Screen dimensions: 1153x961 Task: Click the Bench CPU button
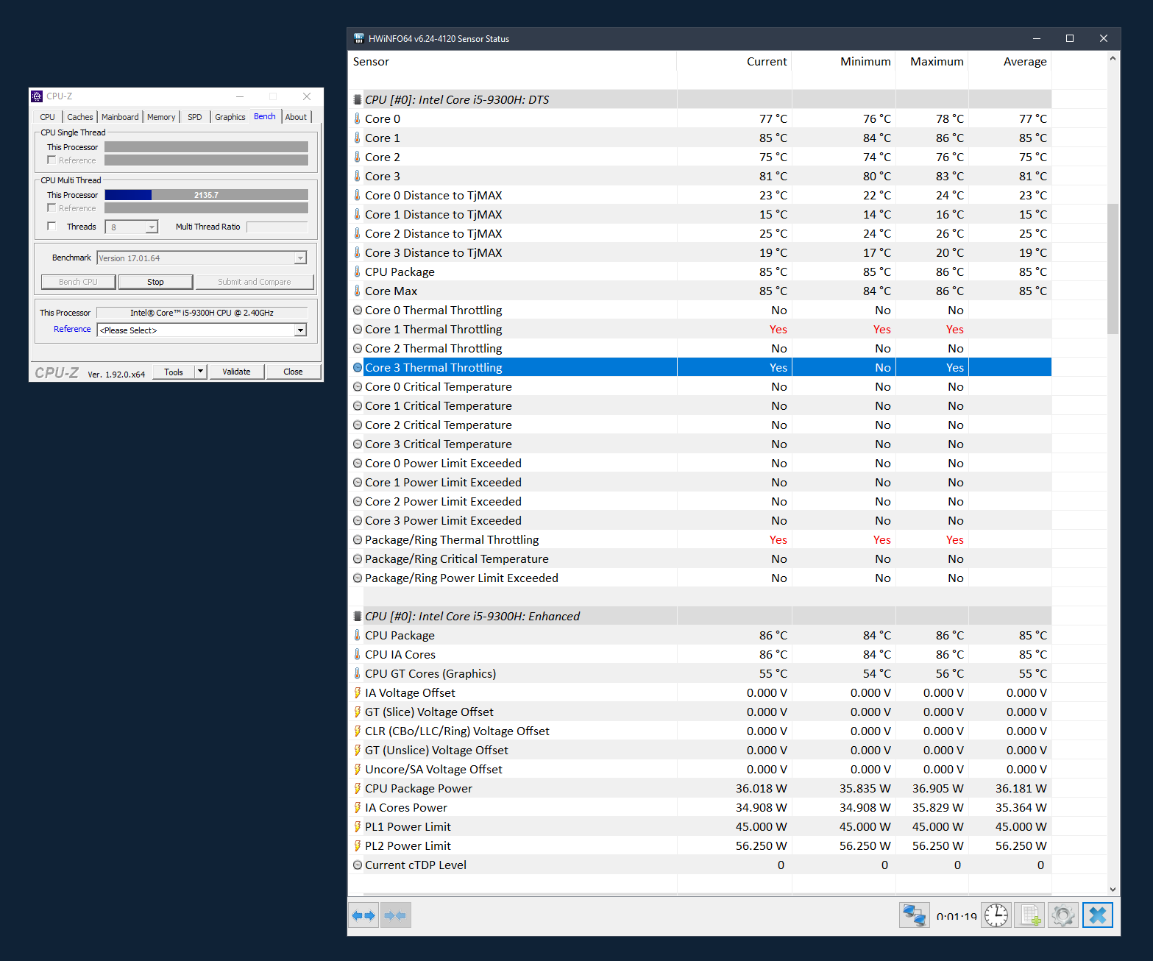point(78,282)
